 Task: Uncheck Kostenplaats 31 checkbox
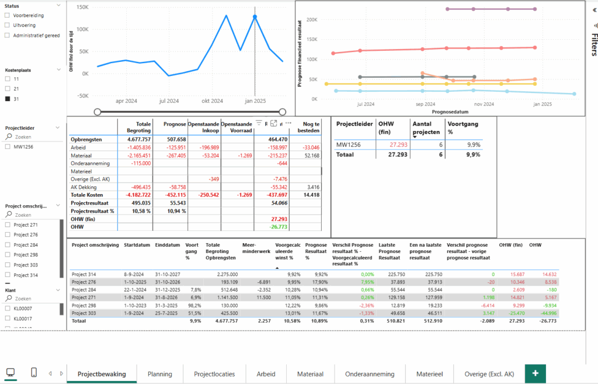pyautogui.click(x=7, y=99)
